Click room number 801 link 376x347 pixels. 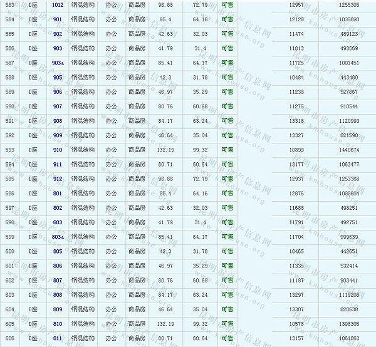58,194
